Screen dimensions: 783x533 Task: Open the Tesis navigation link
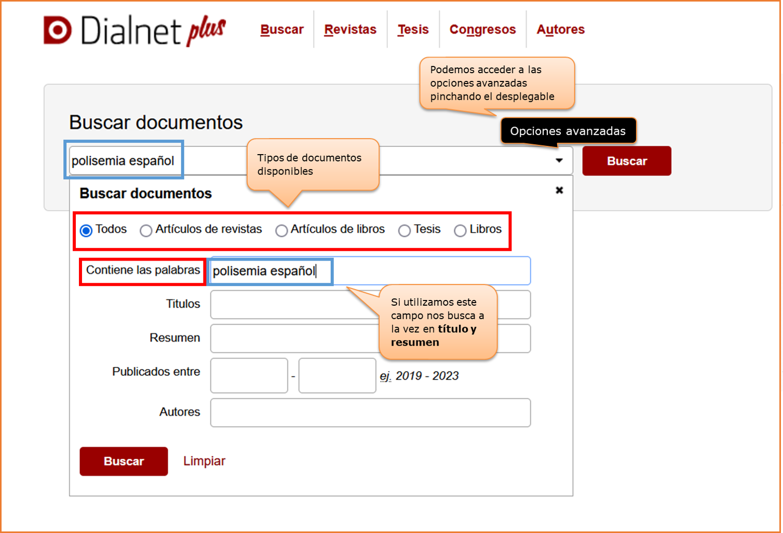pos(413,30)
